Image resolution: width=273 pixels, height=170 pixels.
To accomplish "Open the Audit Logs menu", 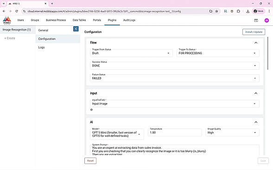I will 129,20.
